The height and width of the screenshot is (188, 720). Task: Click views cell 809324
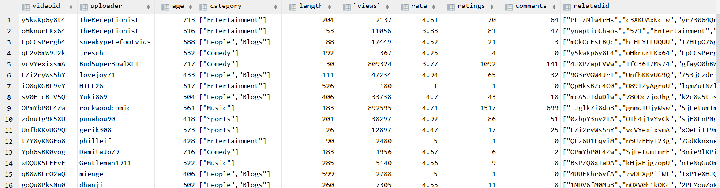[380, 64]
